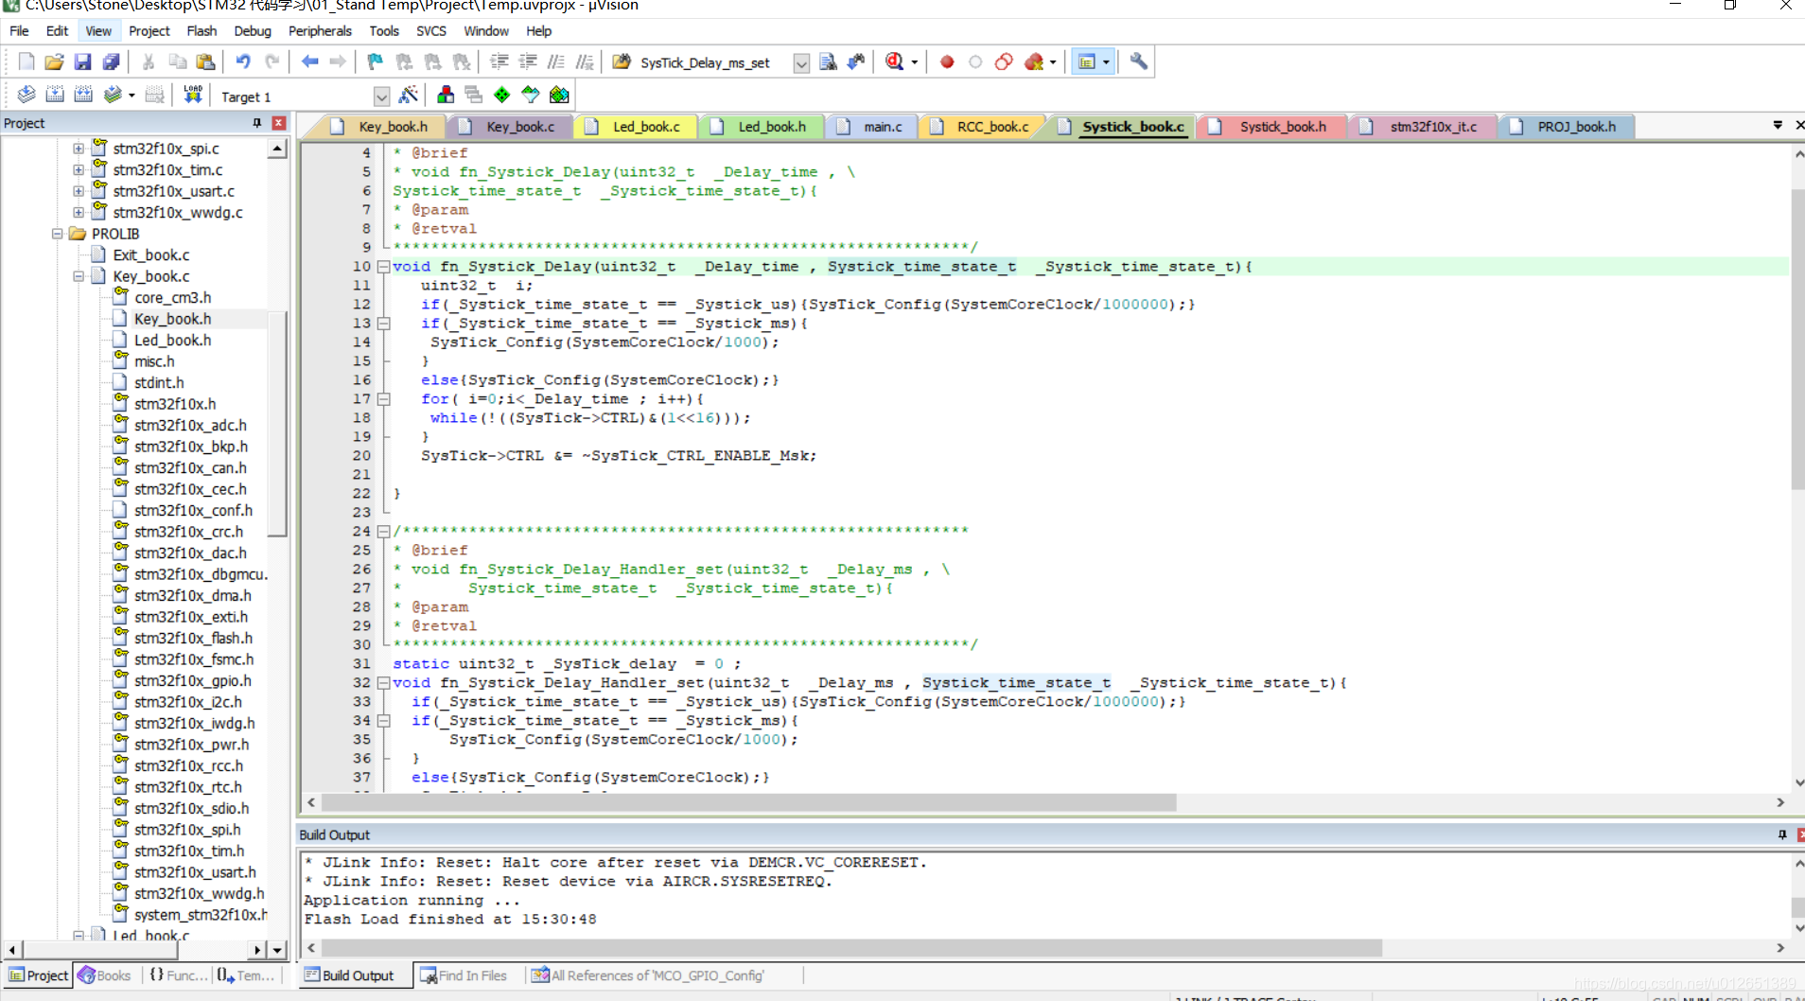Insert a breakpoint with the red dot icon
1805x1001 pixels.
point(947,62)
